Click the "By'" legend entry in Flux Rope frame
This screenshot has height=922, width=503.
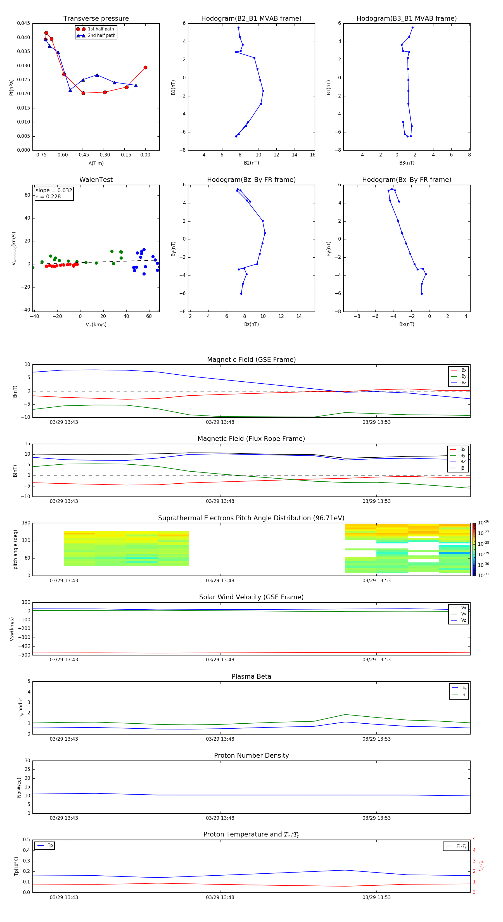458,456
